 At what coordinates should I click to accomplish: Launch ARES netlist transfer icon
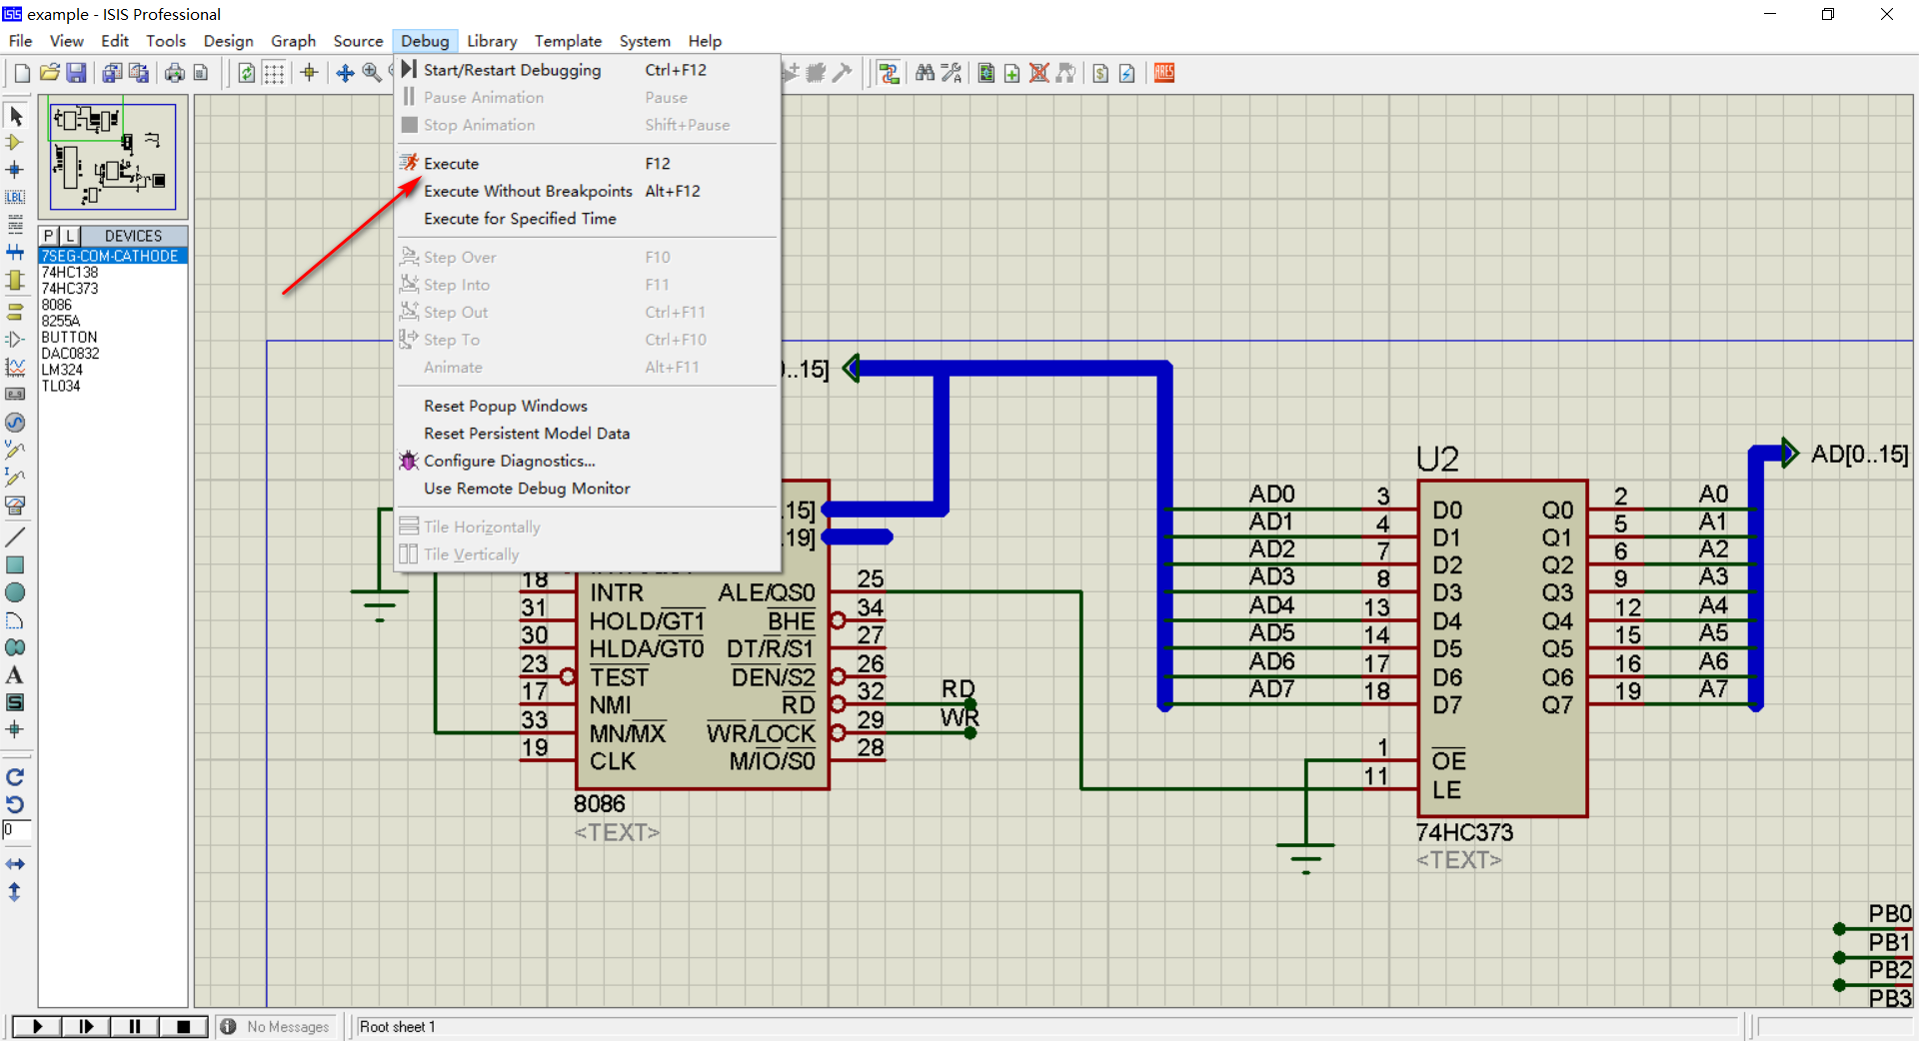click(1164, 73)
